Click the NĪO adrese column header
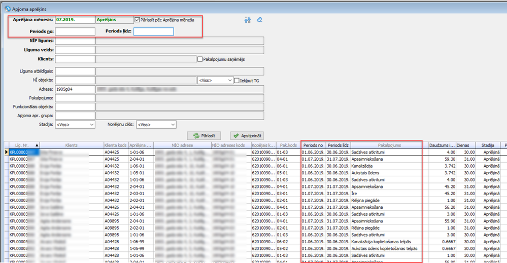This screenshot has width=507, height=263. click(182, 145)
